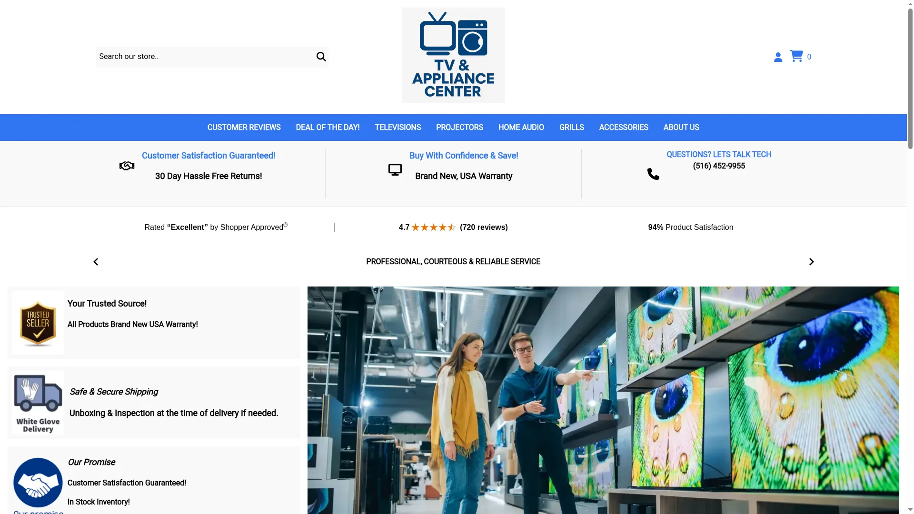Click Brand New, USA Warranty text
Image resolution: width=914 pixels, height=514 pixels.
click(x=464, y=176)
